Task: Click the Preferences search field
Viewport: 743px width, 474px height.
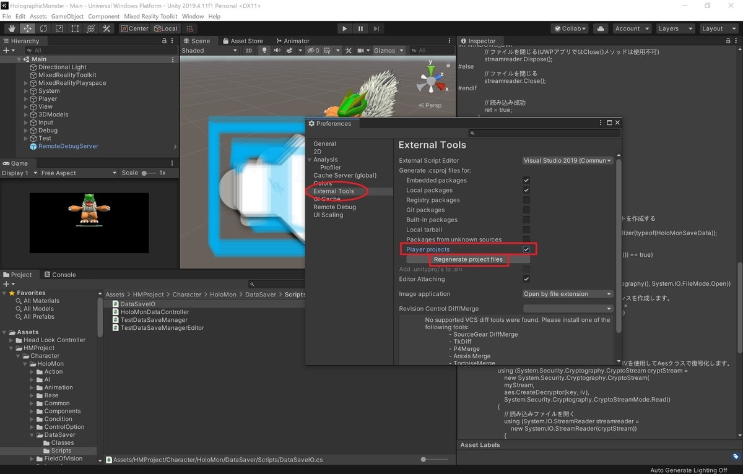Action: click(544, 132)
